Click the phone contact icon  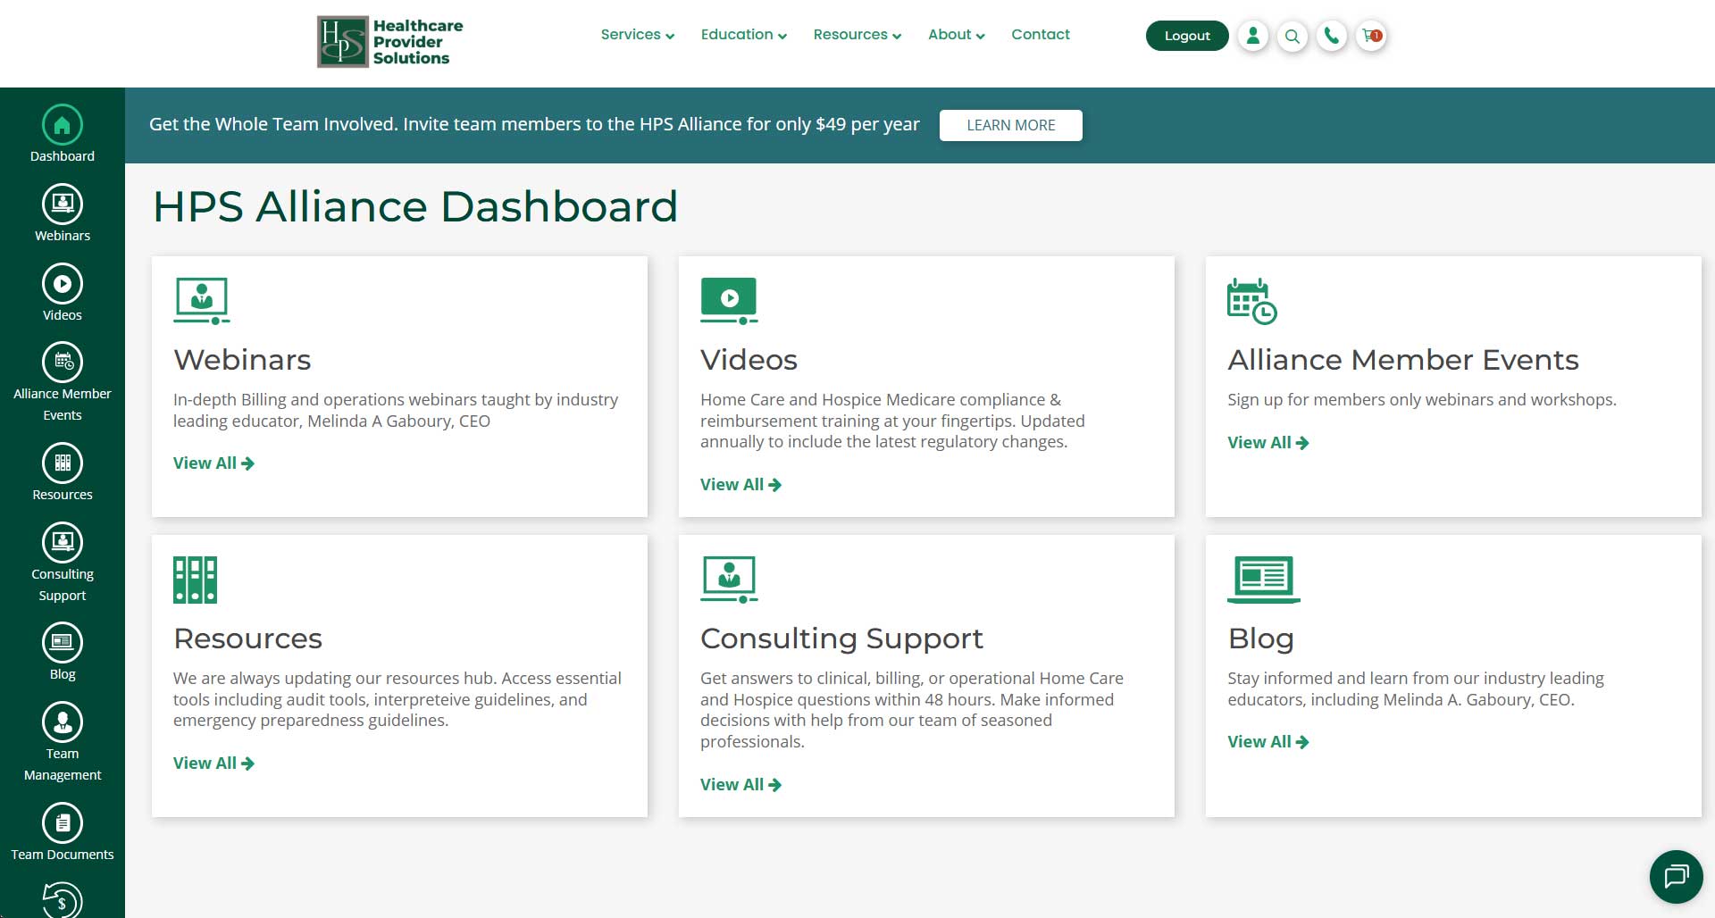tap(1332, 36)
